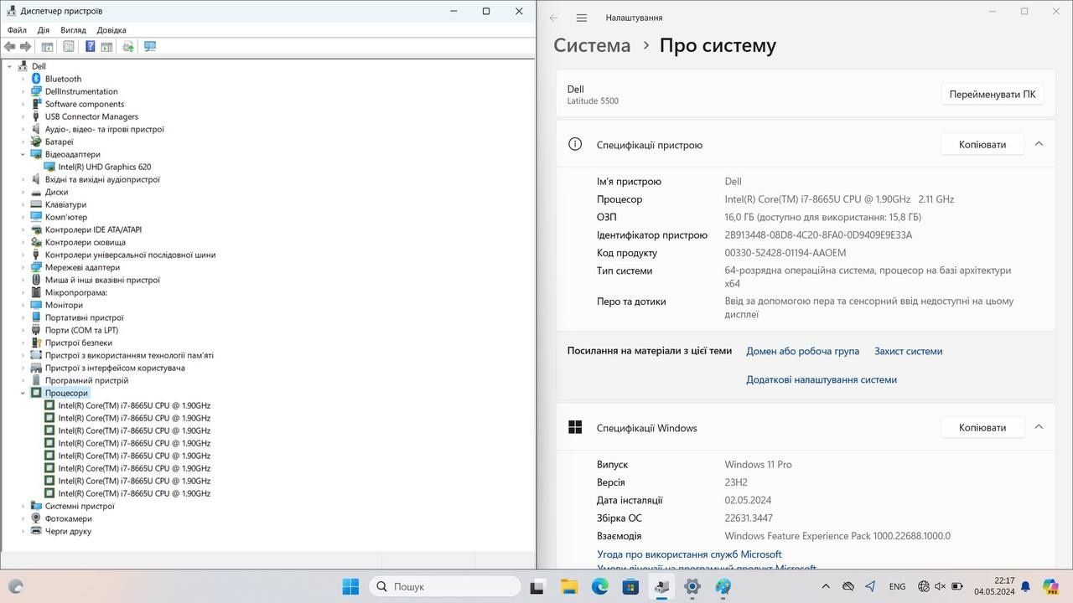1073x603 pixels.
Task: Expand the Мережеві адаптери category
Action: [23, 267]
